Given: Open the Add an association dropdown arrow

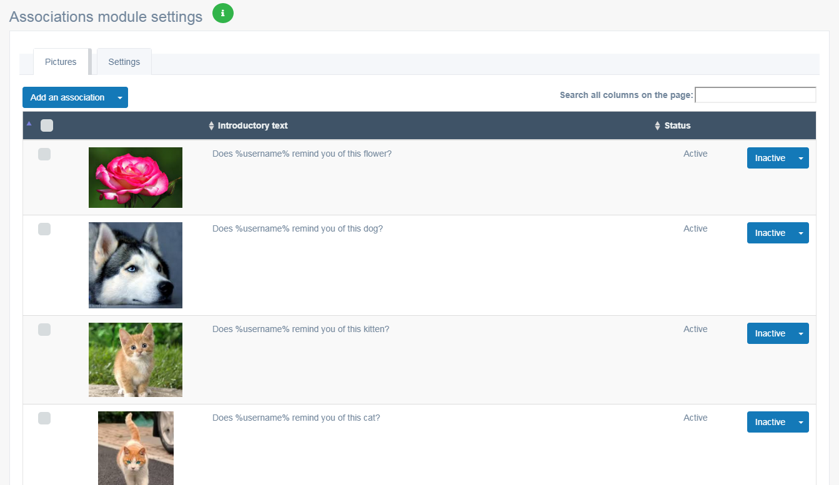Looking at the screenshot, I should coord(120,97).
